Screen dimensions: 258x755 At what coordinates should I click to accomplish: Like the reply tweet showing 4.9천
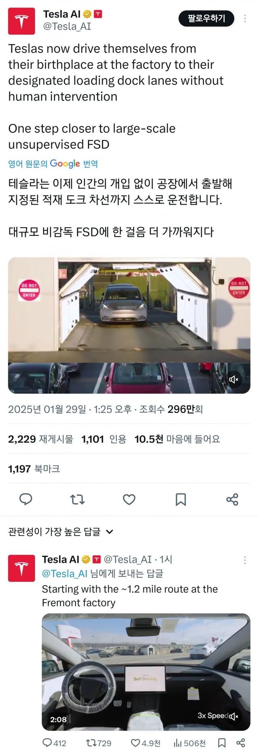[146, 743]
